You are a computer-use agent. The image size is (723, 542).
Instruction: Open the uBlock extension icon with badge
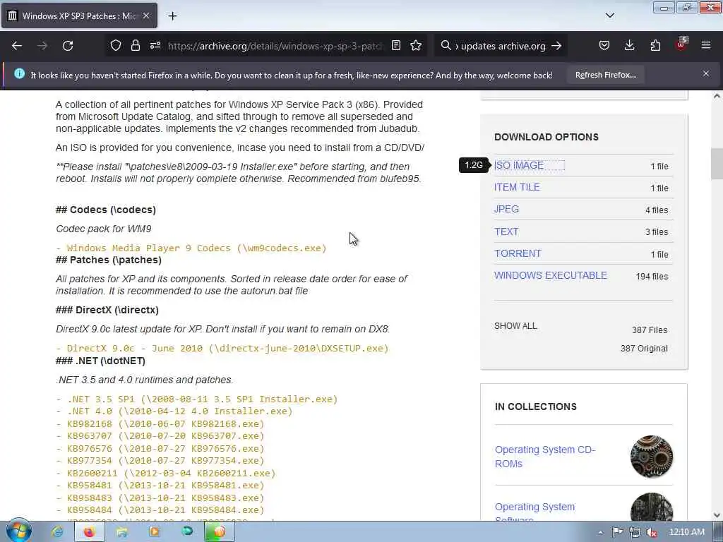click(681, 44)
